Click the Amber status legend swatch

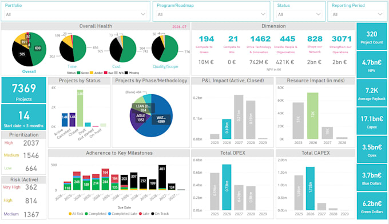(x=92, y=73)
